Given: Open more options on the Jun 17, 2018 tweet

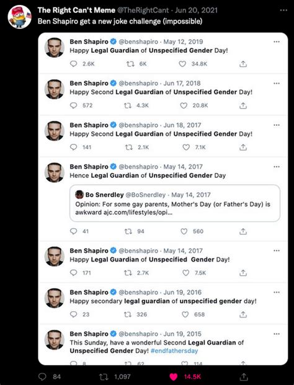Looking at the screenshot, I should click(277, 84).
